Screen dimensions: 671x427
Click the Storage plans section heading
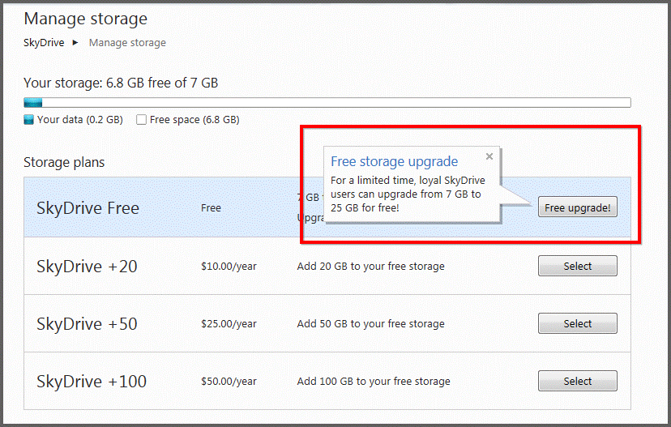pyautogui.click(x=64, y=162)
